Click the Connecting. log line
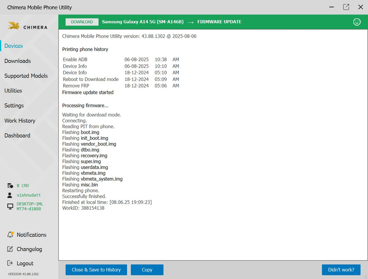368x279 pixels. click(x=74, y=121)
